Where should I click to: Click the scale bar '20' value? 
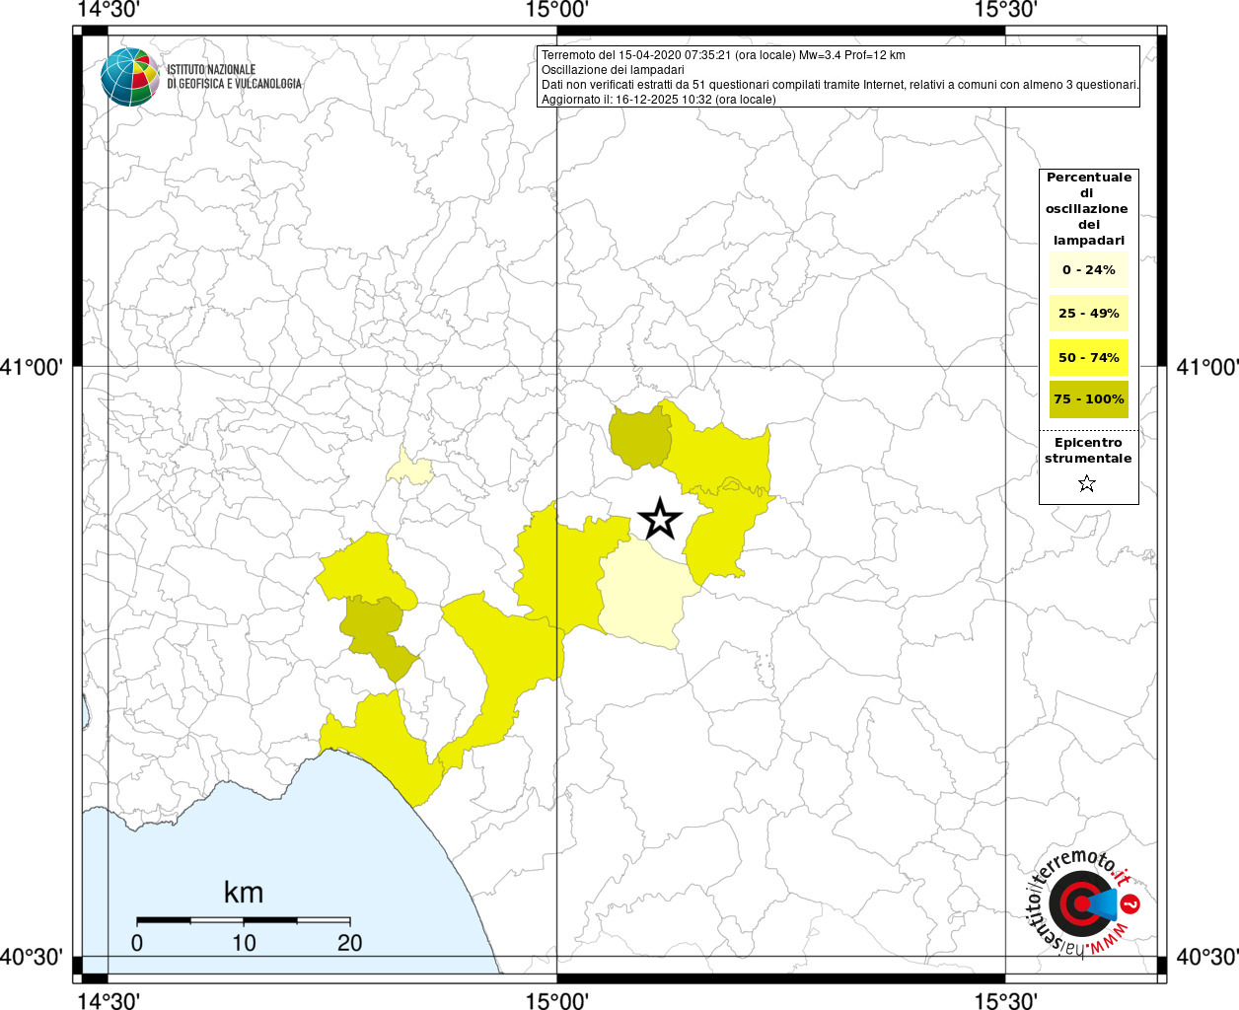click(350, 943)
